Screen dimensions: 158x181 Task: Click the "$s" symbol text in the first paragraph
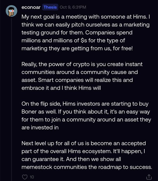(x=84, y=40)
